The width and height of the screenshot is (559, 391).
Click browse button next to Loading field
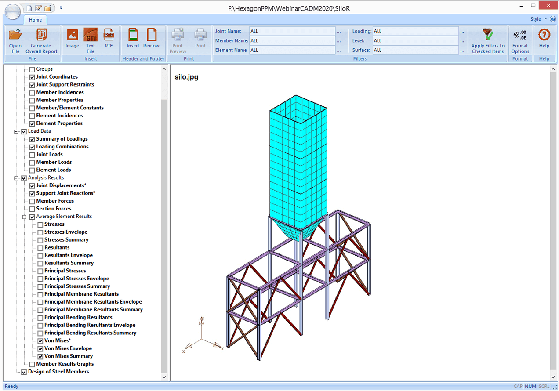click(x=462, y=32)
